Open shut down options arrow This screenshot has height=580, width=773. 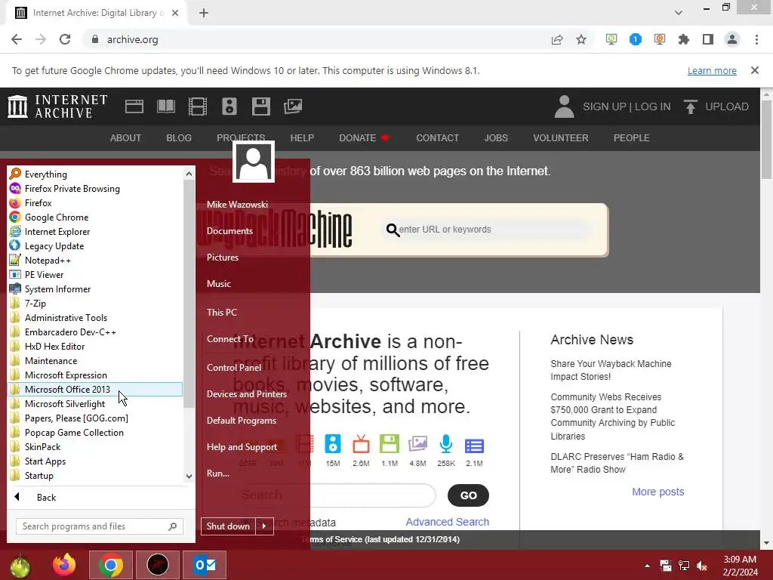[x=265, y=526]
